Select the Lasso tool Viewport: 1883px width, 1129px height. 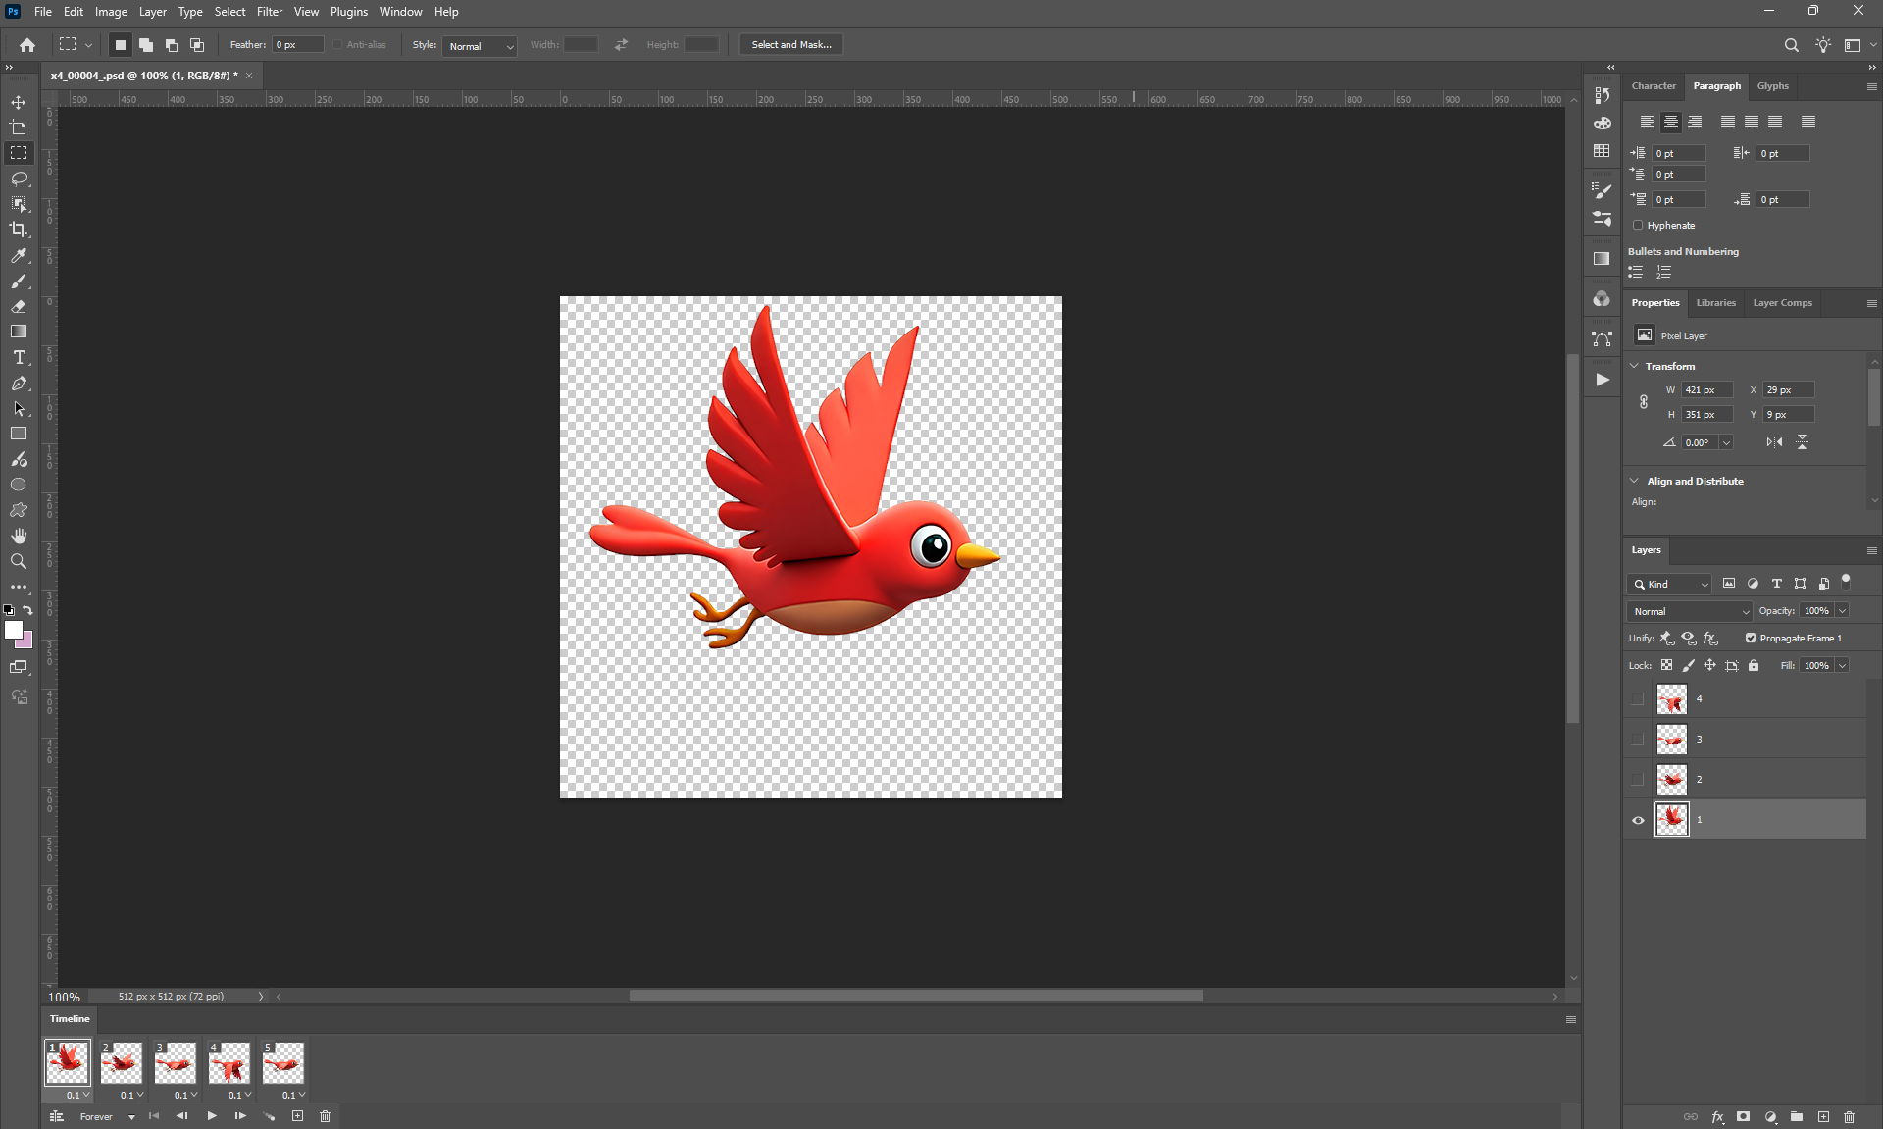(x=19, y=179)
